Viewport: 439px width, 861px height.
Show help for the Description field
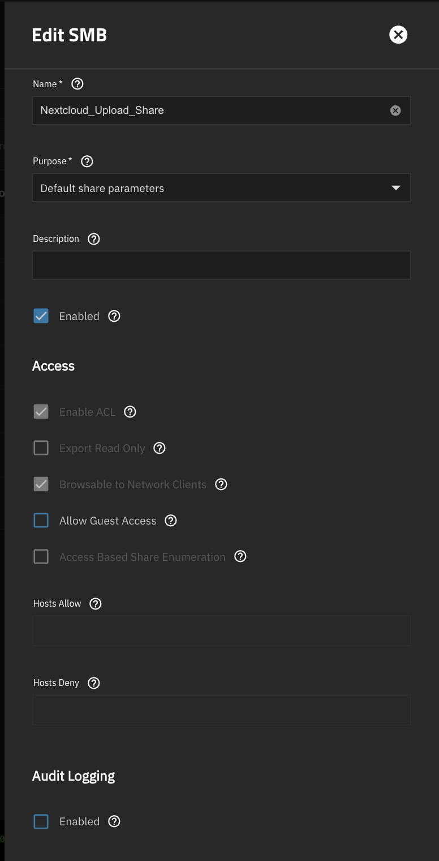pos(94,239)
